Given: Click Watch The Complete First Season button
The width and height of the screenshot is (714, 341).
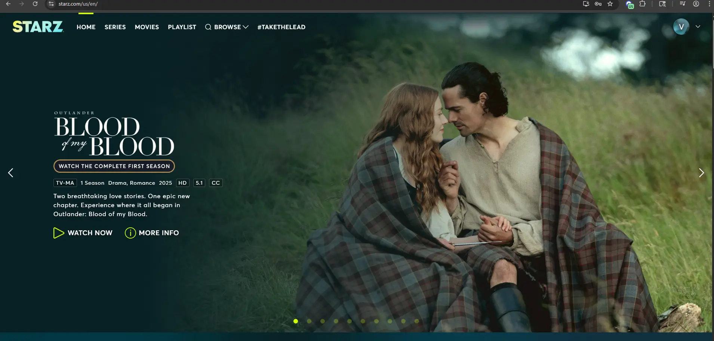Looking at the screenshot, I should click(114, 166).
